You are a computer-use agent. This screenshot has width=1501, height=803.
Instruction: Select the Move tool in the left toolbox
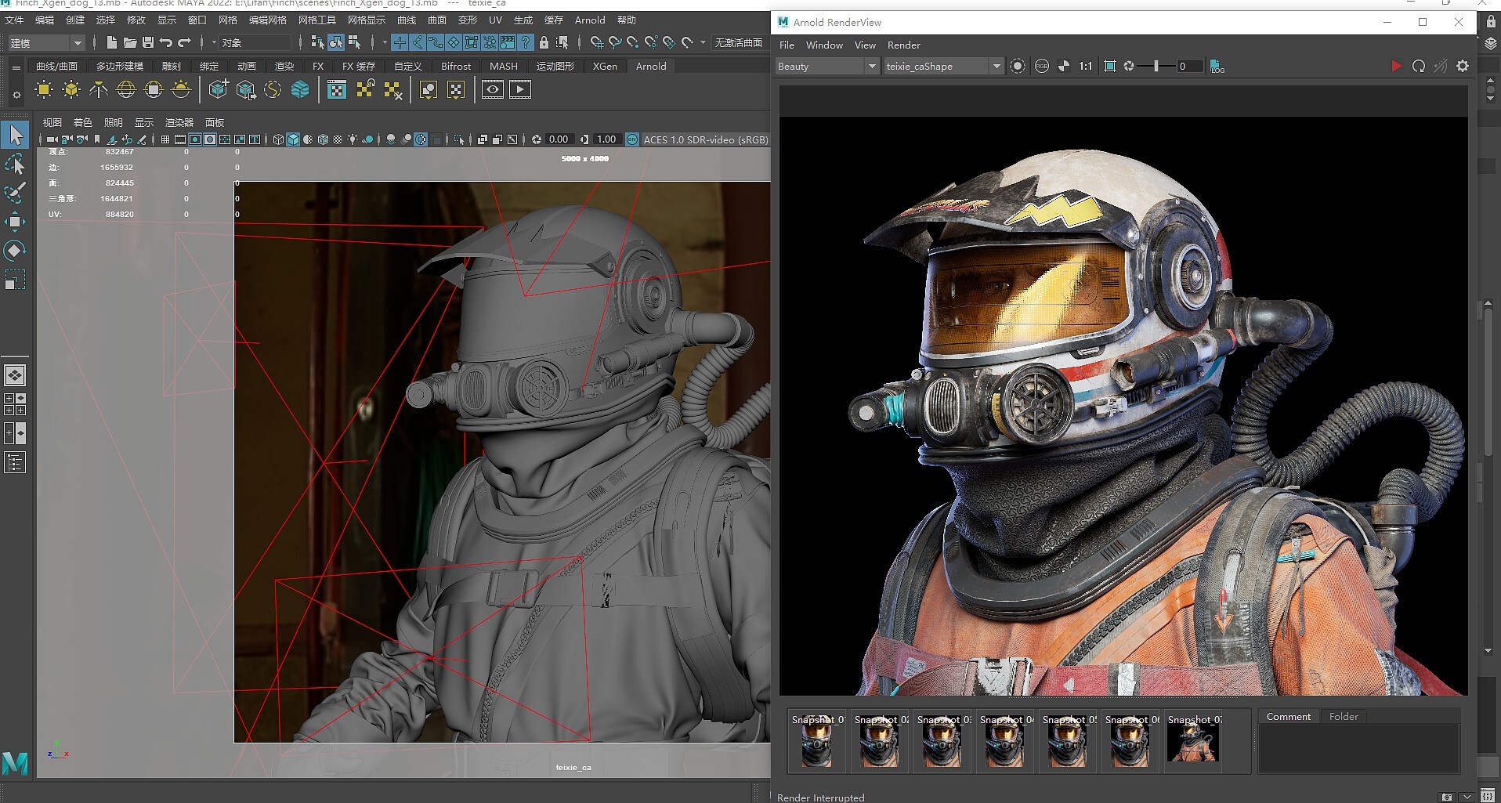click(x=15, y=222)
